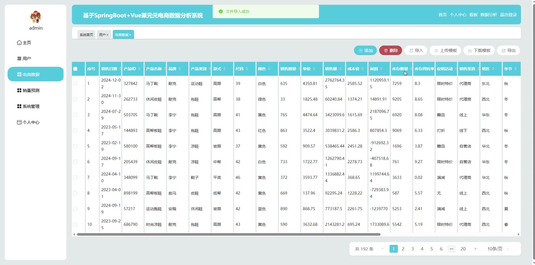Check the checkbox for row 1
This screenshot has width=535, height=265.
click(75, 84)
